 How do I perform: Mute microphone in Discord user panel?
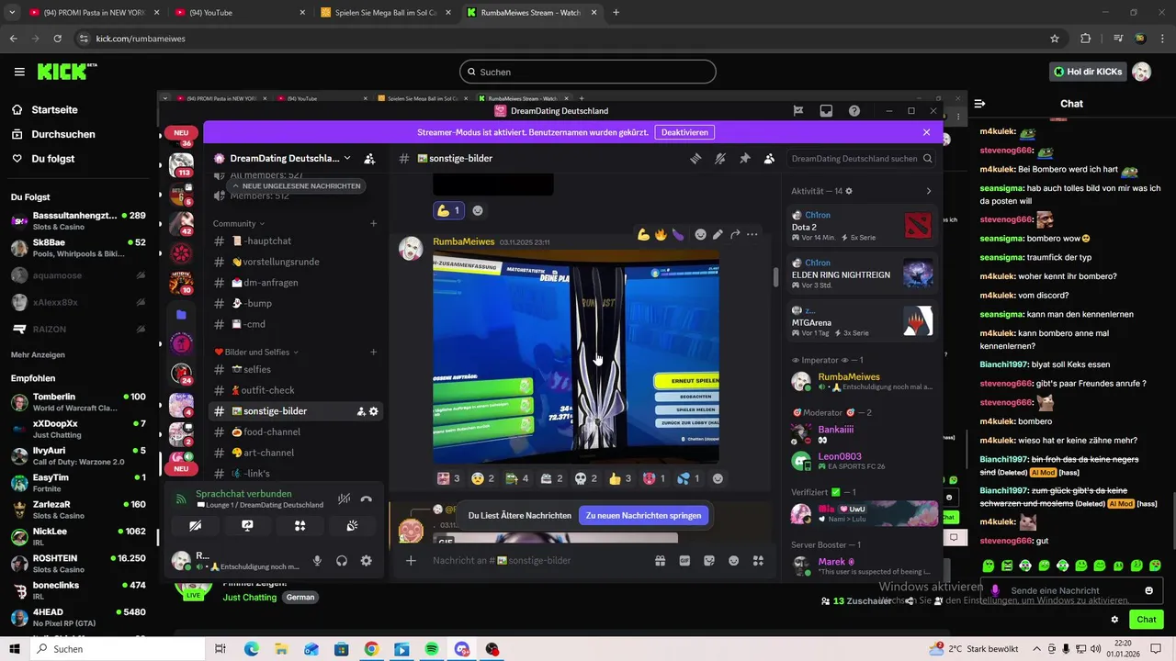[x=317, y=561]
